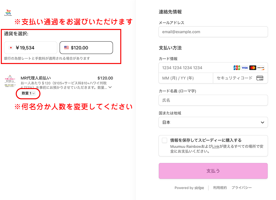Click the Japan flag icon
Viewport: 276px width, 200px height.
click(11, 48)
